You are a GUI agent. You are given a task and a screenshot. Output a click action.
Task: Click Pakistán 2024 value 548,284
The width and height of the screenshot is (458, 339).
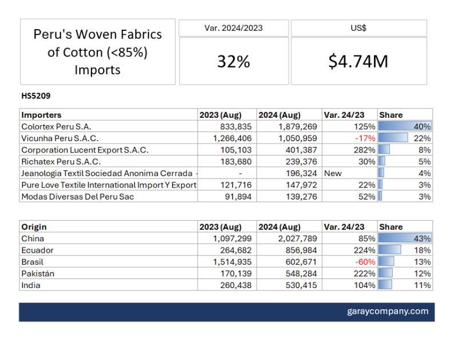301,274
